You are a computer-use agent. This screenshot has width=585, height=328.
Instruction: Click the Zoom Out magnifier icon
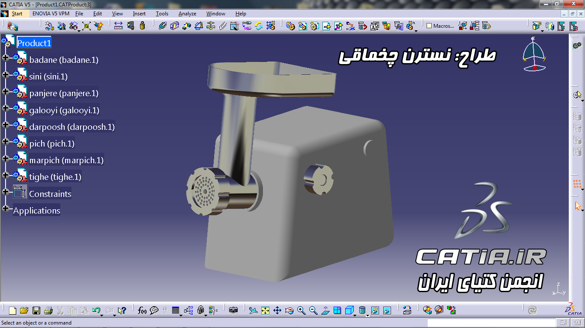tap(313, 310)
